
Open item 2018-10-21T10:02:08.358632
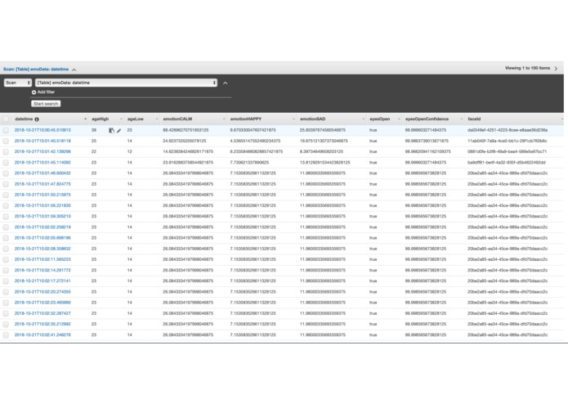[x=42, y=249]
